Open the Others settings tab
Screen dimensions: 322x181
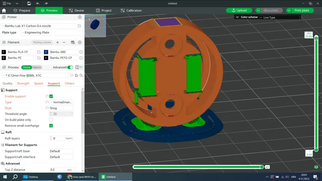pos(69,83)
